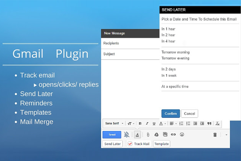Click the 'opens/clicks/ replies' text
Viewport: 241px width, 161px height.
(x=69, y=85)
